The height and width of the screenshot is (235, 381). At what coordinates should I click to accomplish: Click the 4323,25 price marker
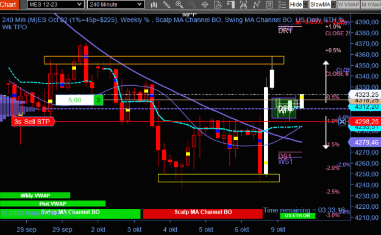365,94
